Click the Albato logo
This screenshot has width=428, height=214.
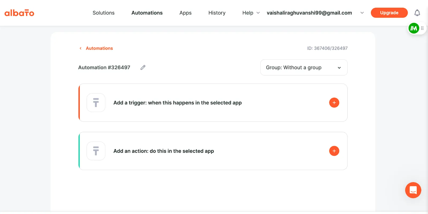[19, 13]
